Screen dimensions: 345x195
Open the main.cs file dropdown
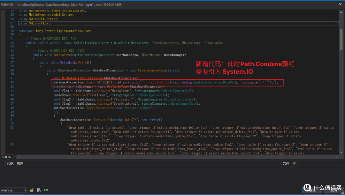(x=25, y=190)
